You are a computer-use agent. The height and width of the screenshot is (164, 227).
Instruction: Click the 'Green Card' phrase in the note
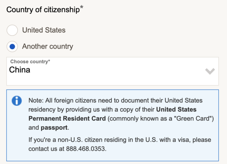point(193,119)
